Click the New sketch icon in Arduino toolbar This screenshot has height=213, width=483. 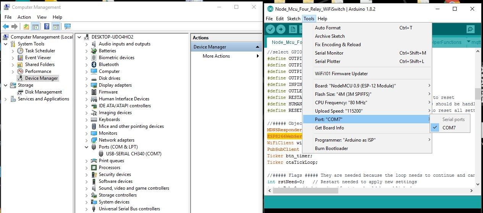(x=293, y=29)
